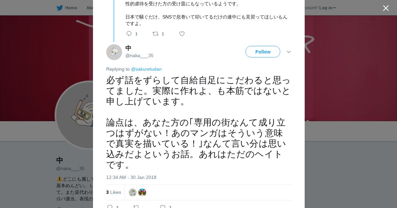
Task: Open second liker's colorful avatar
Action: click(142, 192)
